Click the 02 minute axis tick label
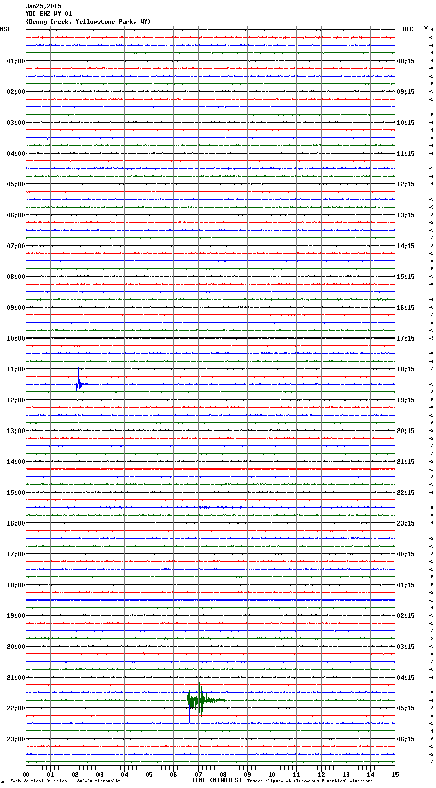The image size is (436, 788). (75, 775)
